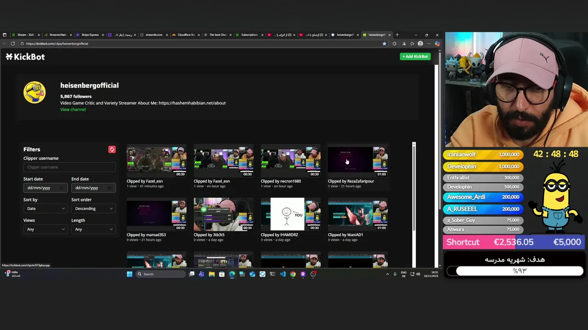Click the heisenbergofficial channel name heading

click(89, 85)
